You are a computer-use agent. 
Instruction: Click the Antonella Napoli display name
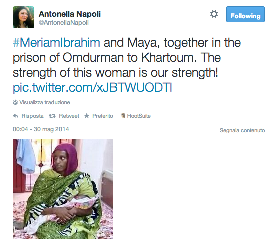point(70,14)
